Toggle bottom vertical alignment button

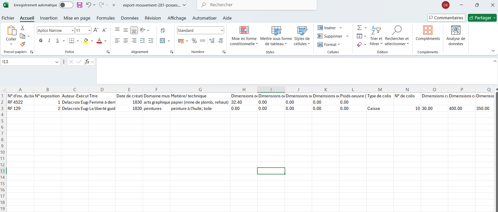[134, 30]
